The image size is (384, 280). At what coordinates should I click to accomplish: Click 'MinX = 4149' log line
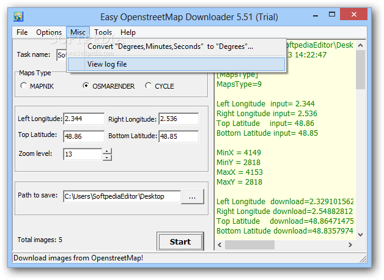[x=238, y=152]
